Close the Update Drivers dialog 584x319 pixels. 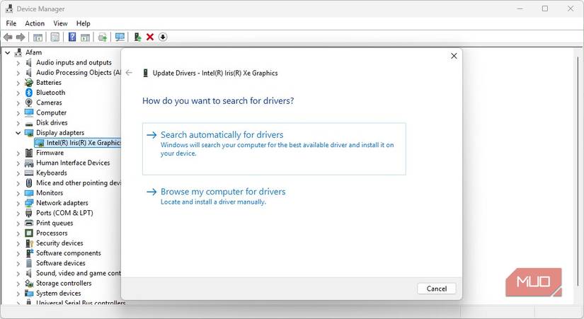click(454, 56)
